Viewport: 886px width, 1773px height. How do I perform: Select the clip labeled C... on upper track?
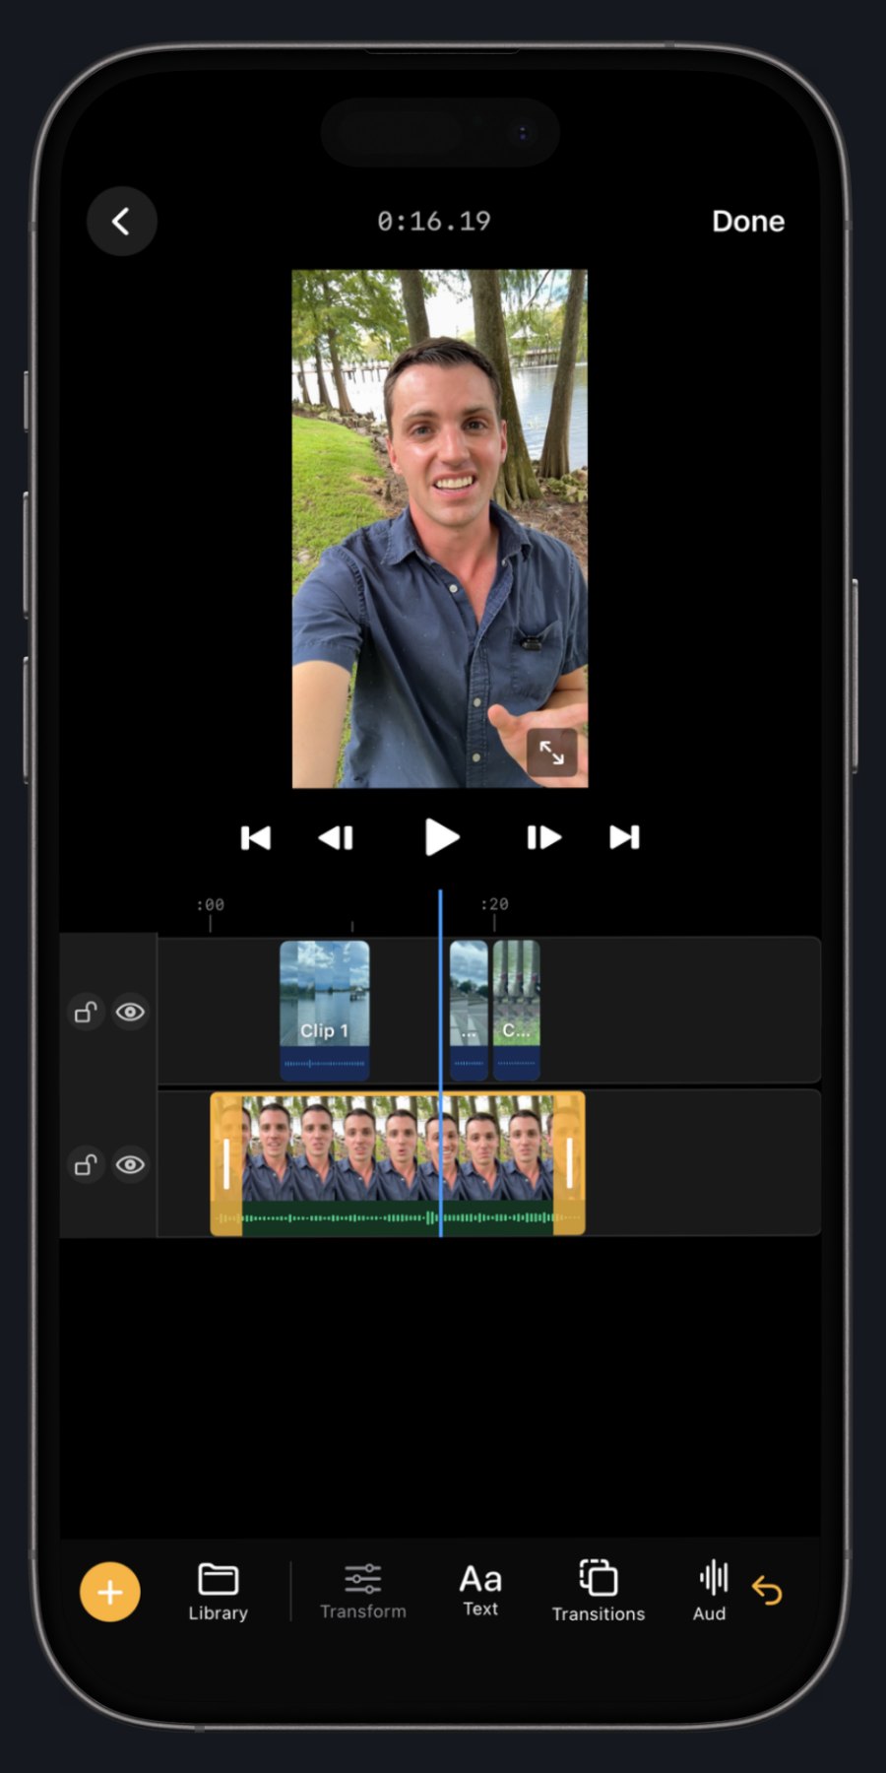tap(516, 1011)
